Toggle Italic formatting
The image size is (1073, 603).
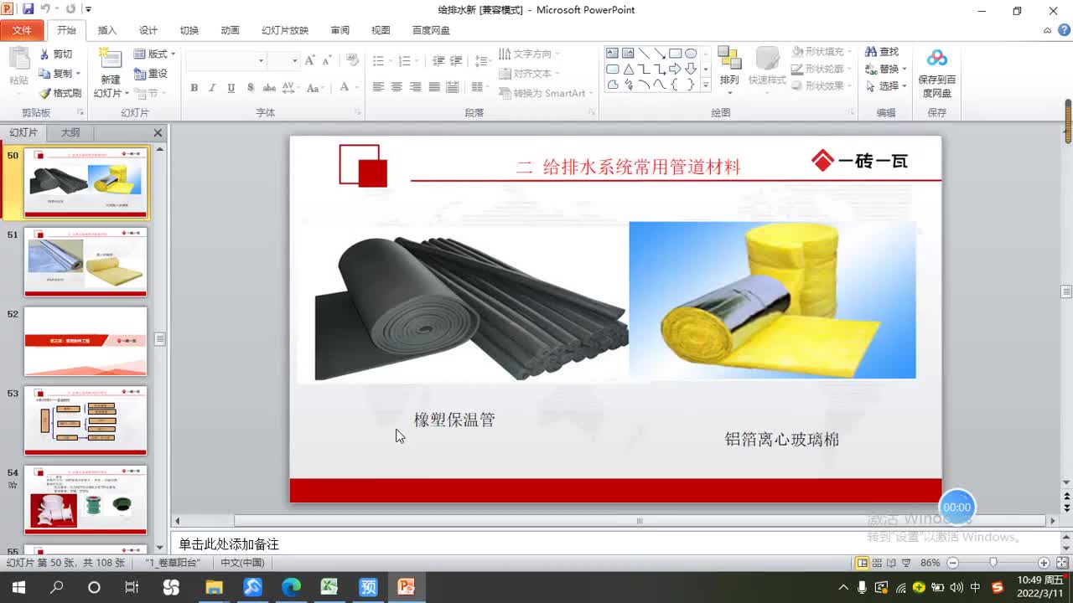[x=212, y=87]
